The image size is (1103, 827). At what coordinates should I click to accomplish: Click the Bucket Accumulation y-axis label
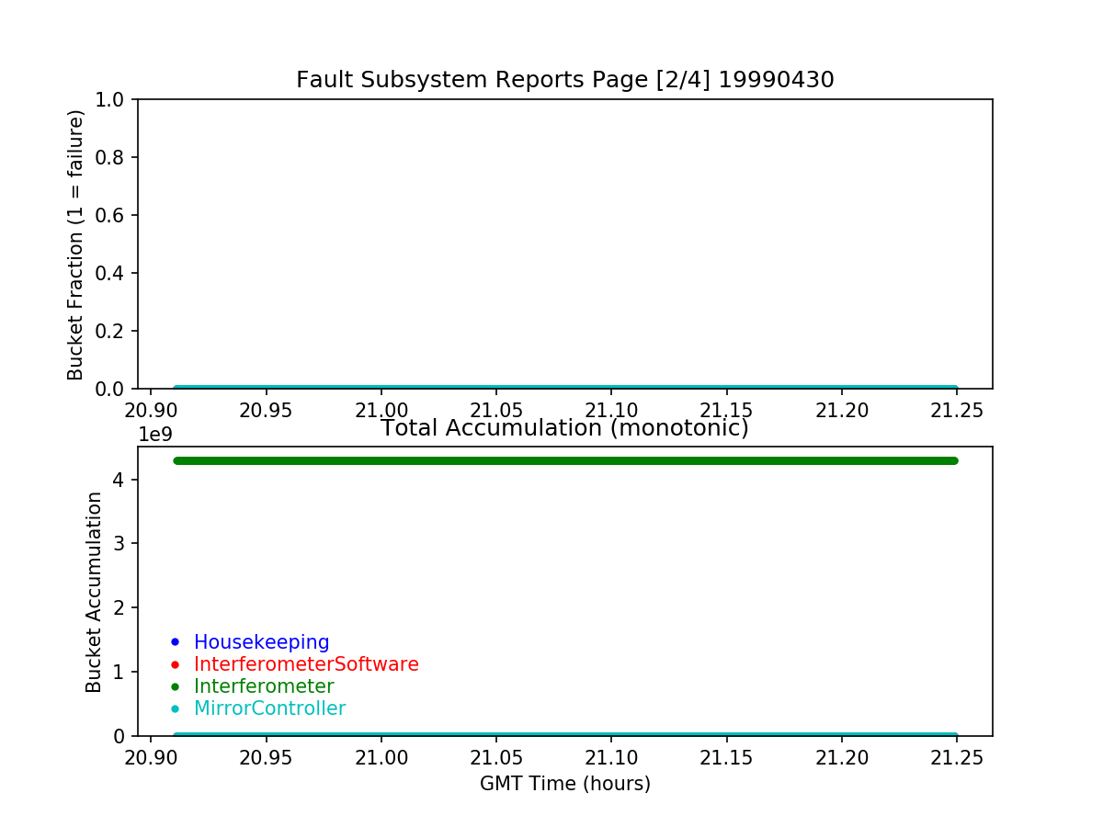click(94, 592)
